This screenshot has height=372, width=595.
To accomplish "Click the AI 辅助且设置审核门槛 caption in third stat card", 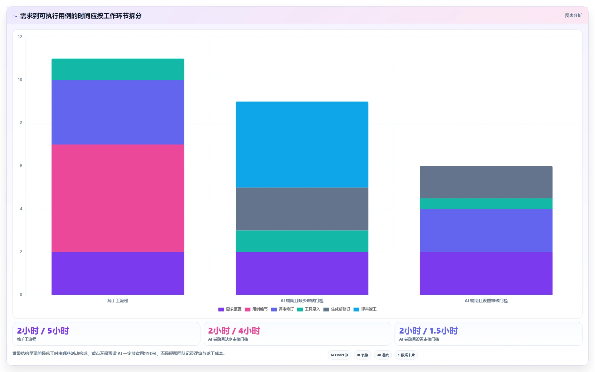I will (419, 339).
